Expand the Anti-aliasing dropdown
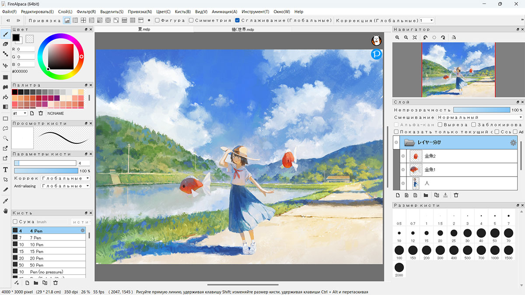The image size is (525, 295). click(x=65, y=186)
